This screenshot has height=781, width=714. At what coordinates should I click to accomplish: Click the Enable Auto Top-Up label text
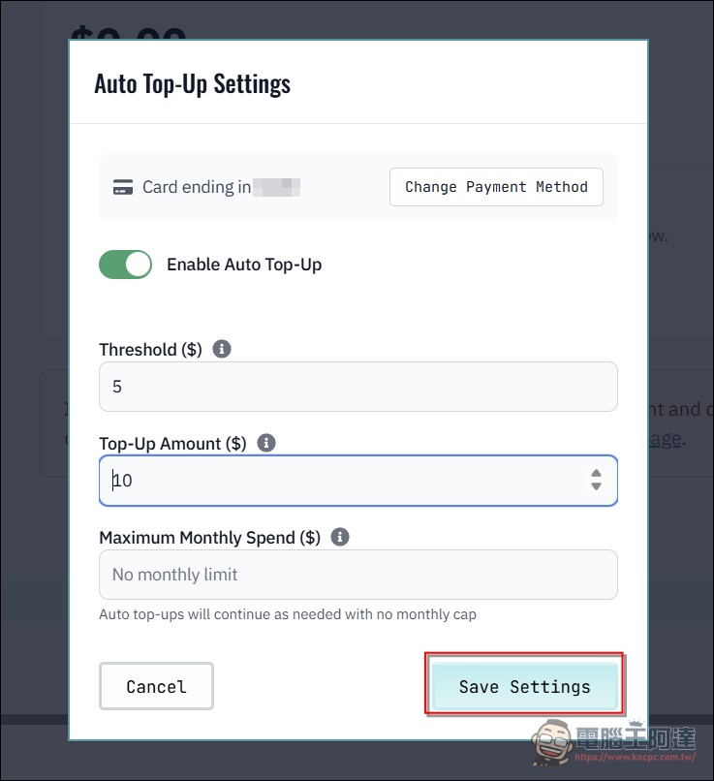[244, 265]
